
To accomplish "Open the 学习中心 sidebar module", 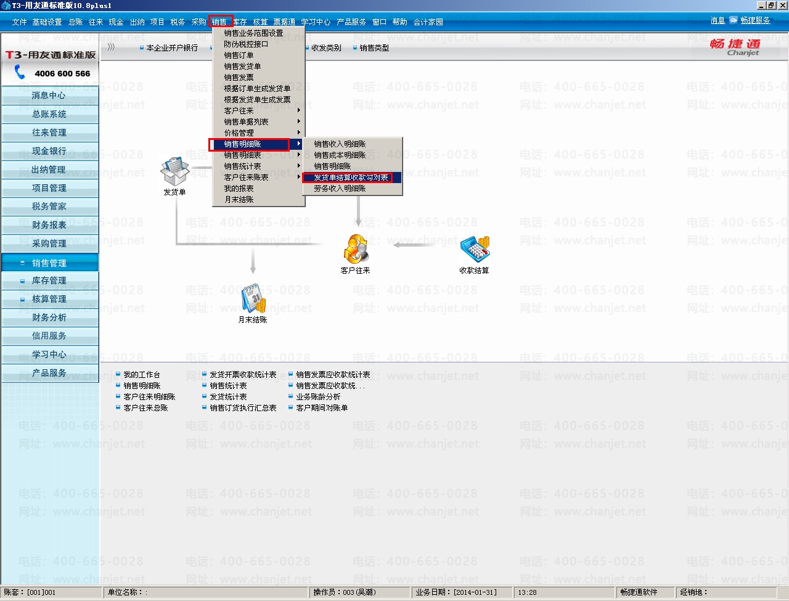I will (49, 354).
